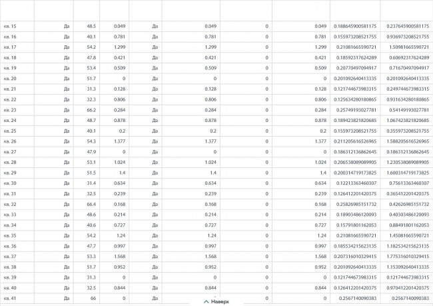Click area value 53.4 in кв. 19 row
The height and width of the screenshot is (306, 433).
91,68
